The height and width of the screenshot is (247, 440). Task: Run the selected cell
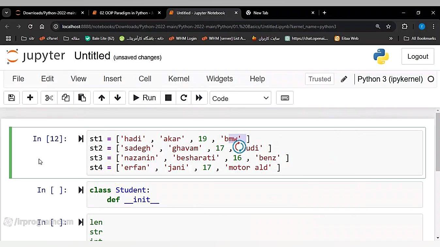(x=145, y=98)
